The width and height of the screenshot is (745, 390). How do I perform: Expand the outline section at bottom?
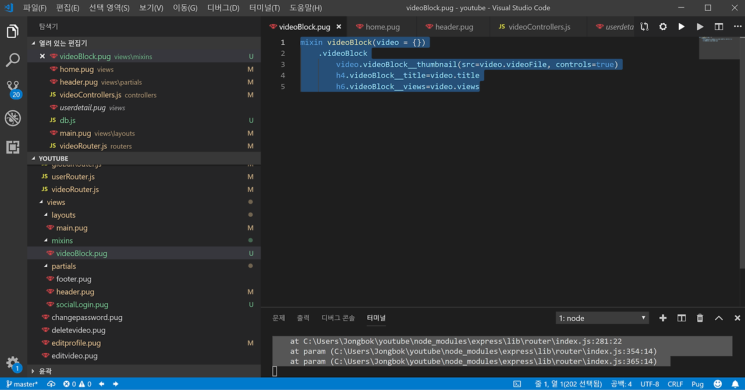pos(45,371)
